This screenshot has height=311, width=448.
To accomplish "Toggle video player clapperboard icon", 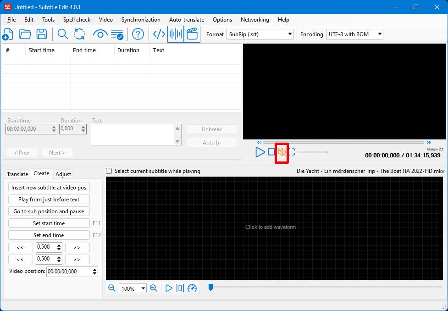I will [x=192, y=34].
